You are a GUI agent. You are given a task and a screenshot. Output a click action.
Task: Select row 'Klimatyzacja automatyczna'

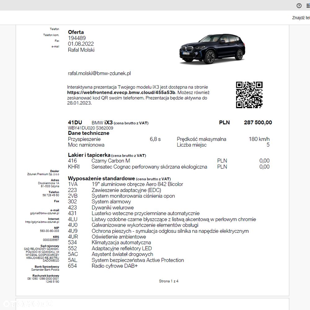point(121,243)
